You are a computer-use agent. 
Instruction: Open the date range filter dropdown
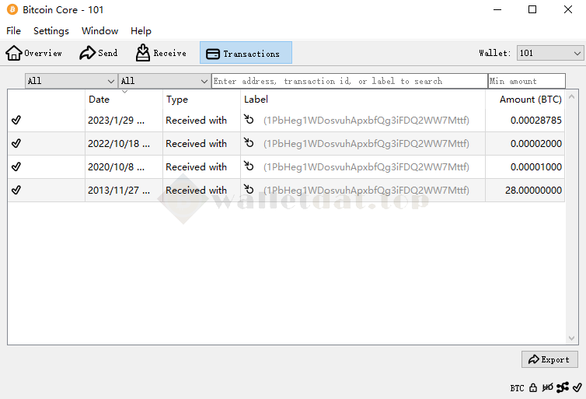coord(71,81)
